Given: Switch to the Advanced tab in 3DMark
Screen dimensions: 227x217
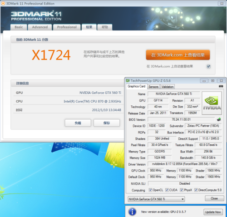Looking at the screenshot, I should coord(40,27).
